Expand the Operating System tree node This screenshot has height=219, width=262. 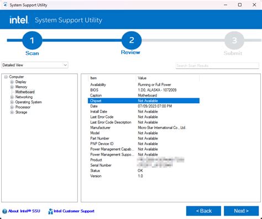[12, 102]
